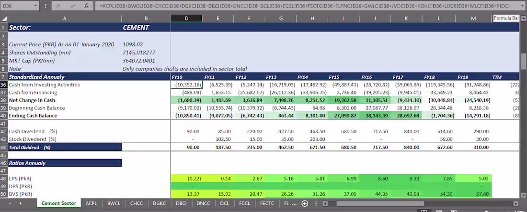
Task: Click the New Sheet plus icon
Action: (305, 203)
